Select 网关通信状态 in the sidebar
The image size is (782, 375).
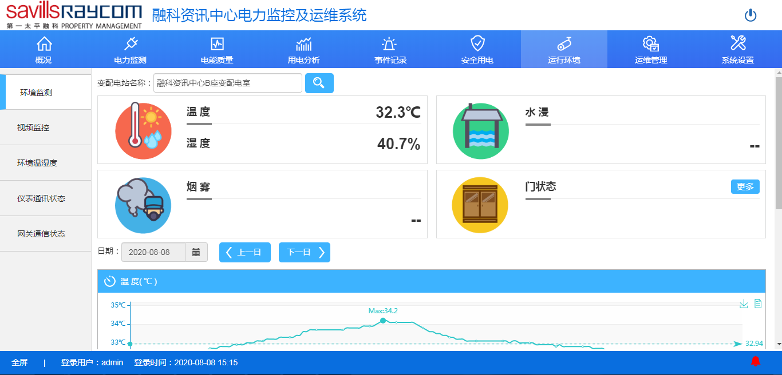click(46, 234)
